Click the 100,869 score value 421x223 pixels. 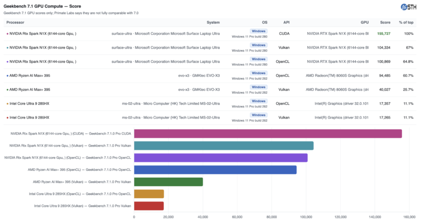pyautogui.click(x=384, y=62)
